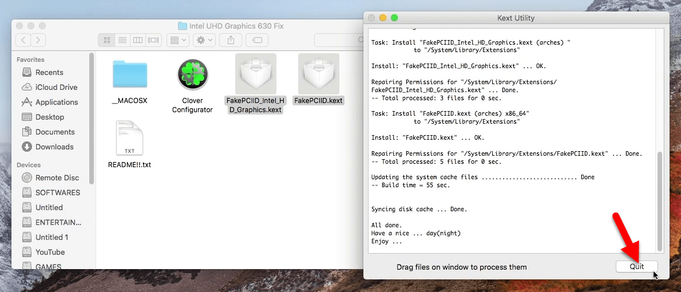This screenshot has width=681, height=292.
Task: Click the '-- Build time = 55 sec.' line
Action: [x=410, y=185]
